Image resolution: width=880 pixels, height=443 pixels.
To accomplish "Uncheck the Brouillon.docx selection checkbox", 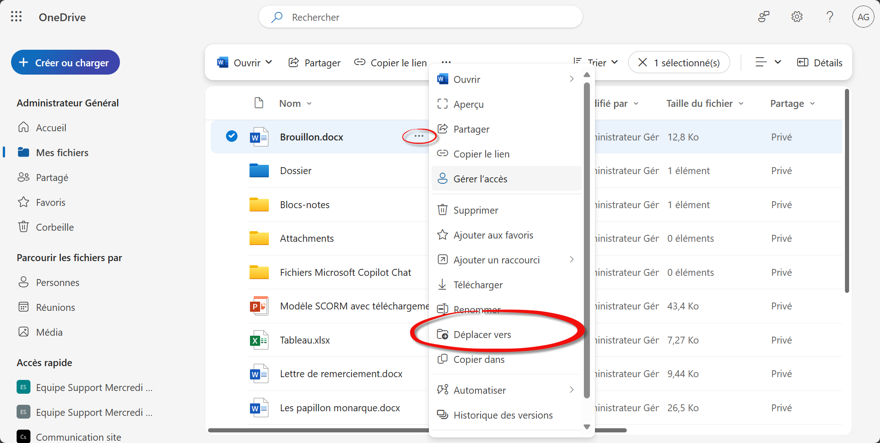I will click(x=232, y=136).
